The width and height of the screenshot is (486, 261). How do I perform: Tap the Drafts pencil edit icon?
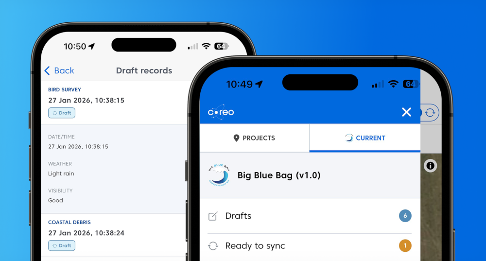pyautogui.click(x=213, y=216)
